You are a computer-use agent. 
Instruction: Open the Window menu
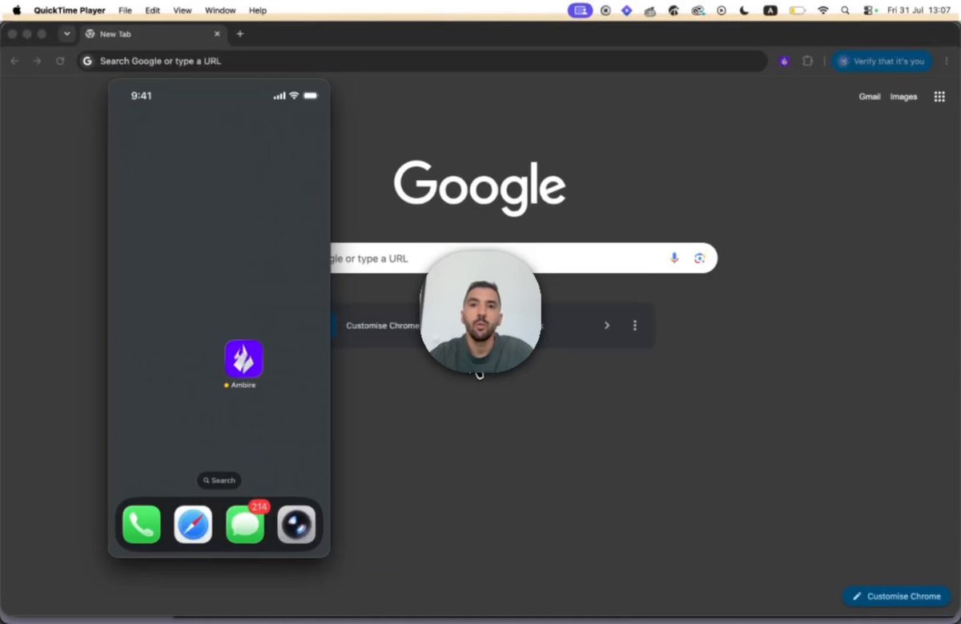click(x=220, y=10)
